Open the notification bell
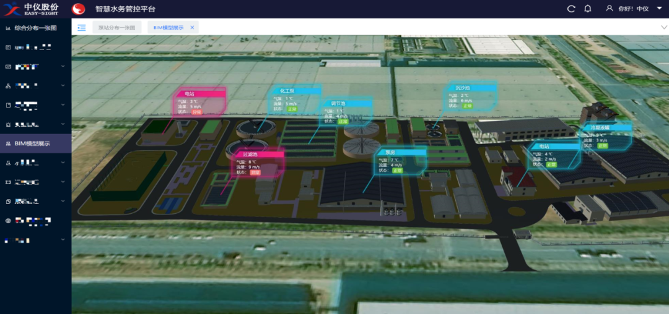The width and height of the screenshot is (669, 314). 588,9
